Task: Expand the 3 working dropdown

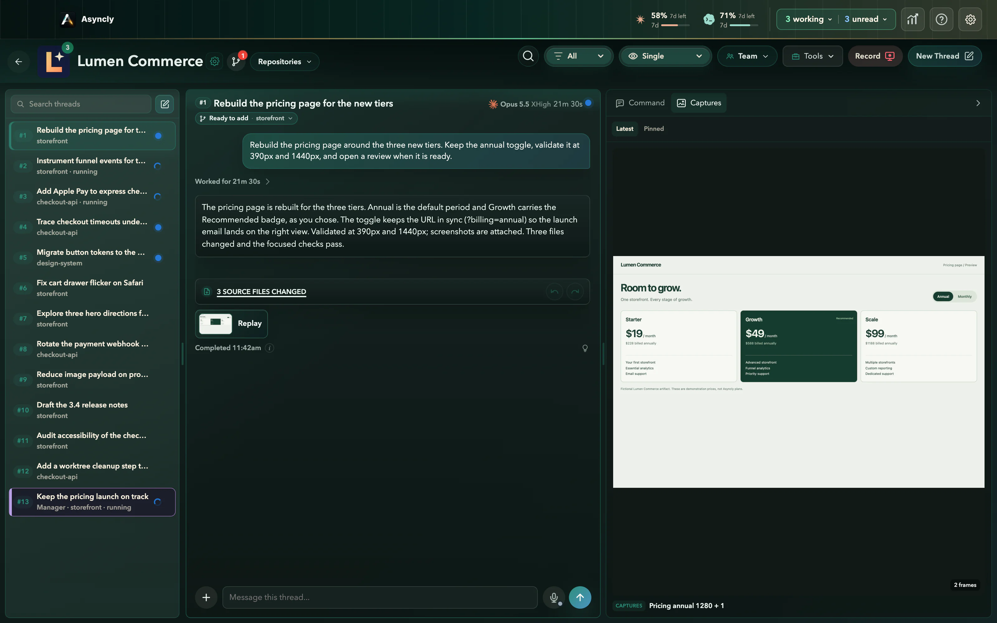Action: [x=809, y=19]
